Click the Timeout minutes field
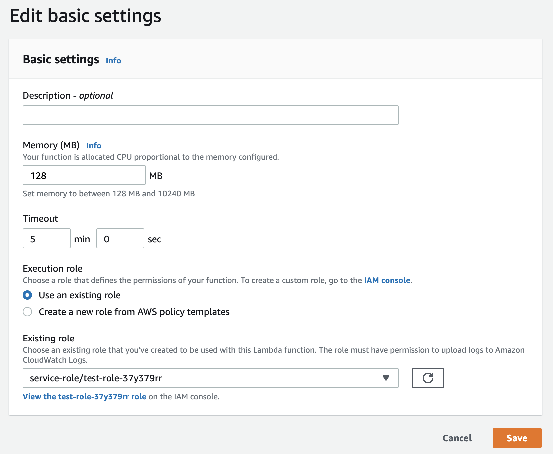Viewport: 553px width, 454px height. click(46, 238)
